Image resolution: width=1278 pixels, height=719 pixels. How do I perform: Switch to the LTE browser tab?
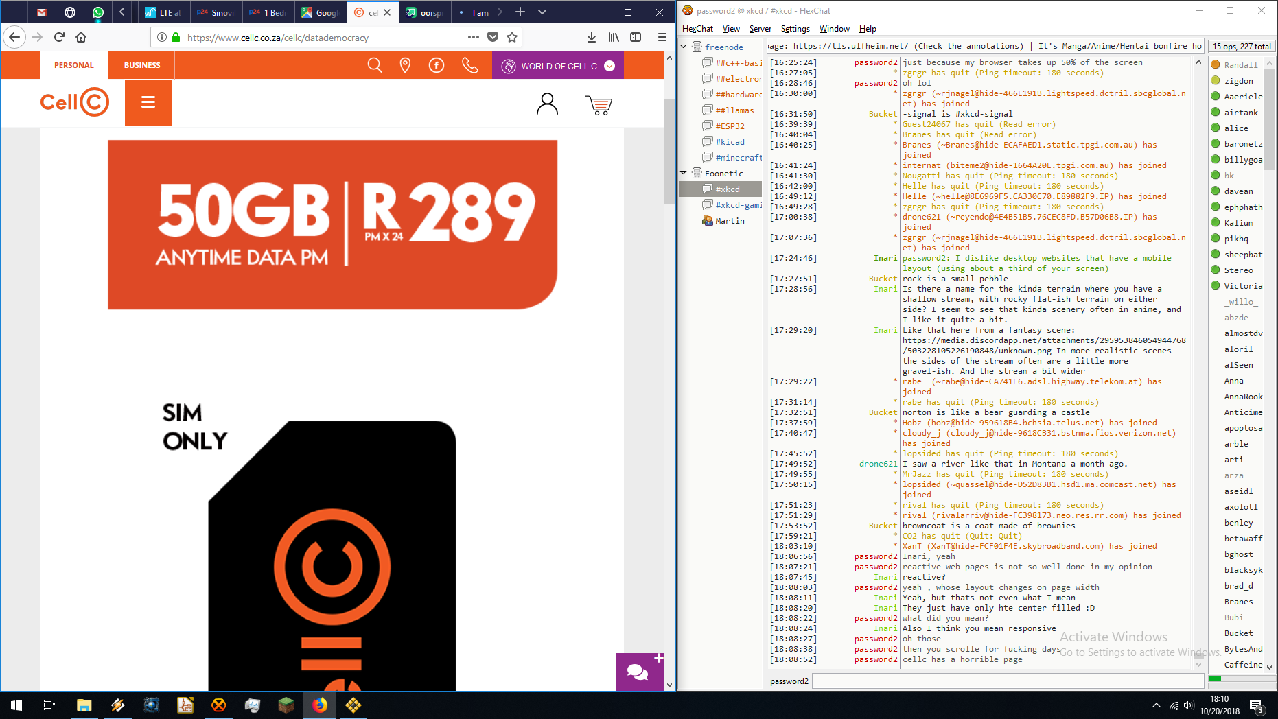click(x=163, y=12)
